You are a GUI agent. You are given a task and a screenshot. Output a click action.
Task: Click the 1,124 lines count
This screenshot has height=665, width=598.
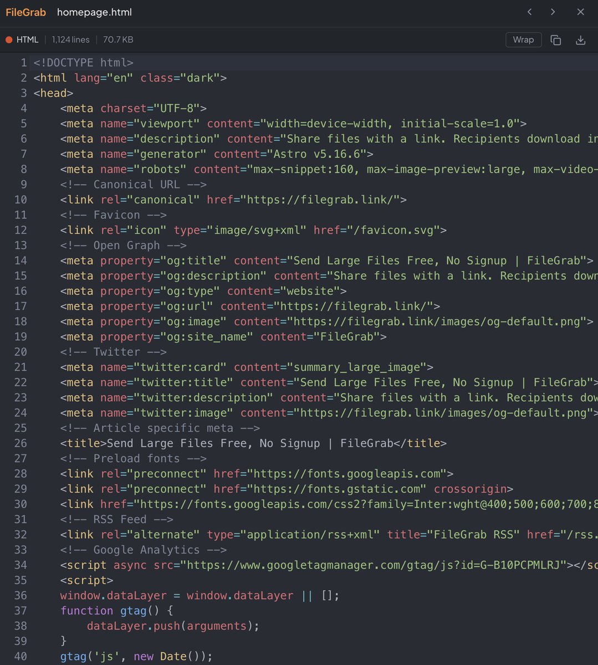pos(70,40)
